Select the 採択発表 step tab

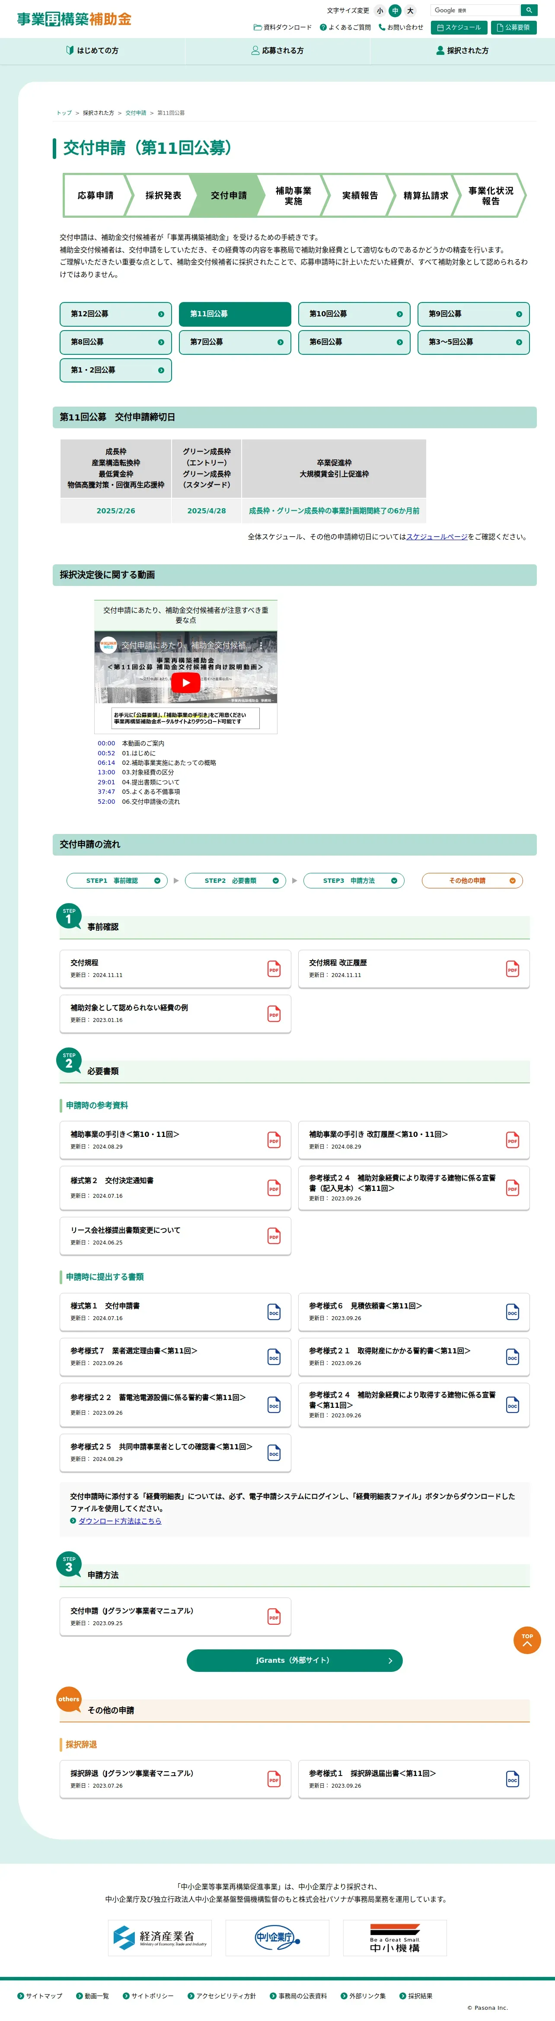[163, 195]
